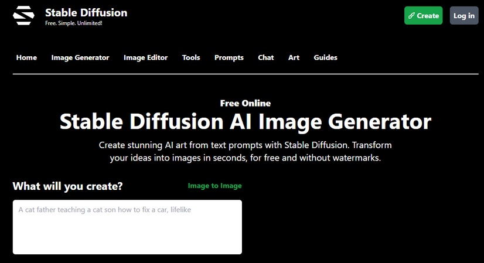Click the 'Create stunning AI art' description
The width and height of the screenshot is (484, 263).
pos(246,151)
